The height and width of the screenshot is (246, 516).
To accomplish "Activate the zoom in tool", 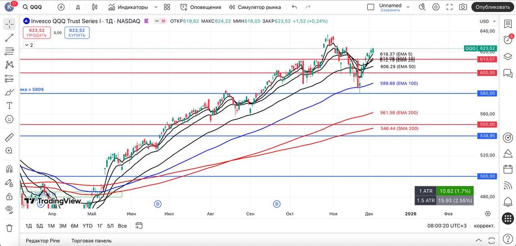I will pos(9,151).
